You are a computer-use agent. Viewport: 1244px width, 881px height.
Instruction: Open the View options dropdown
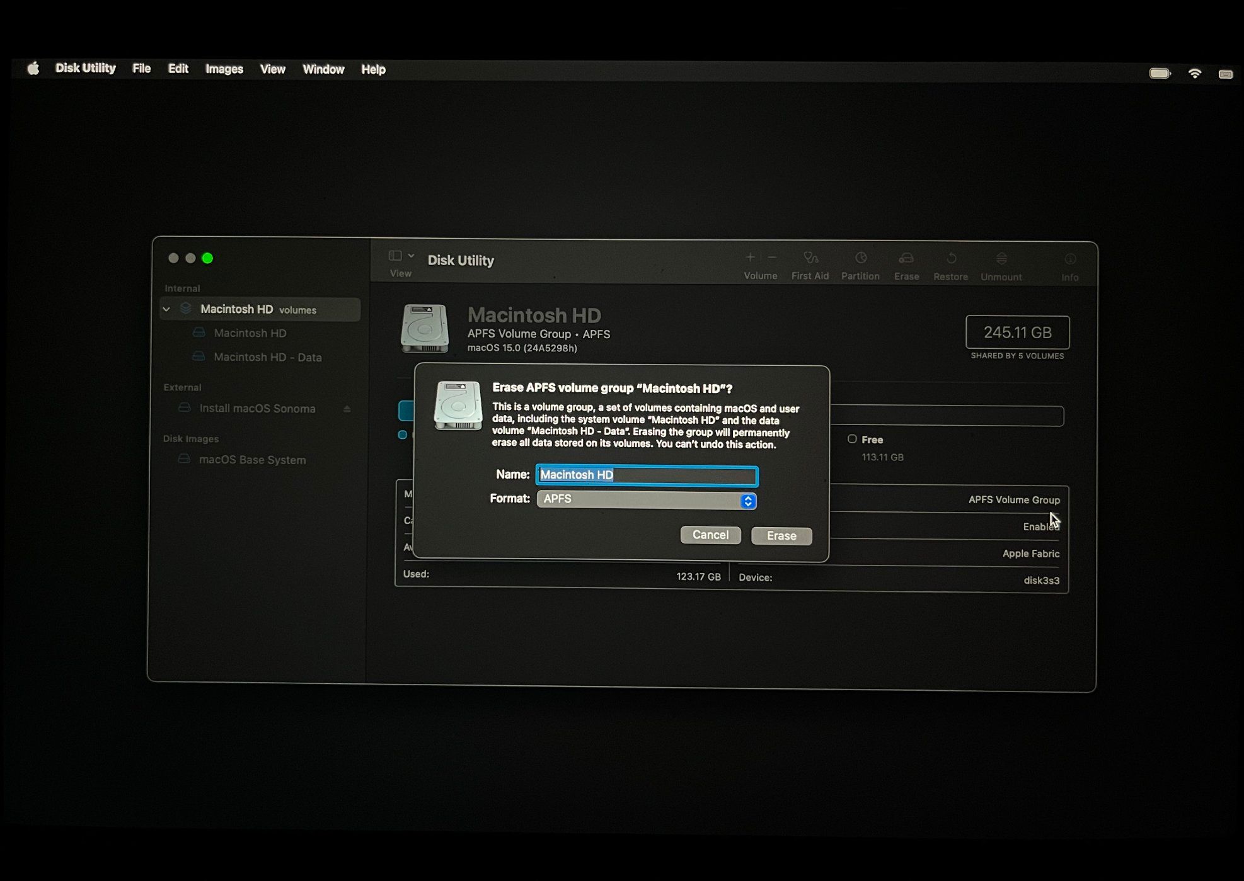[x=401, y=256]
